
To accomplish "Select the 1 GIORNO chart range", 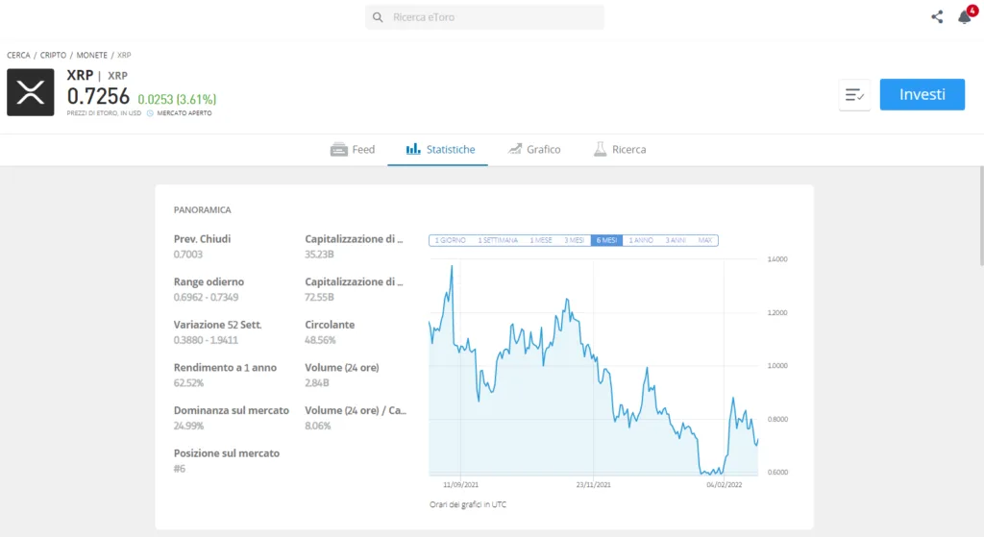I will click(450, 240).
